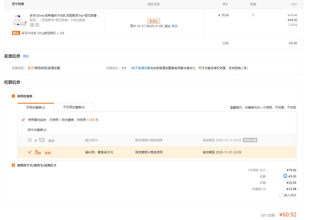Click the 苏宁优惠券(2) group label
316x220 pixels.
point(37,130)
